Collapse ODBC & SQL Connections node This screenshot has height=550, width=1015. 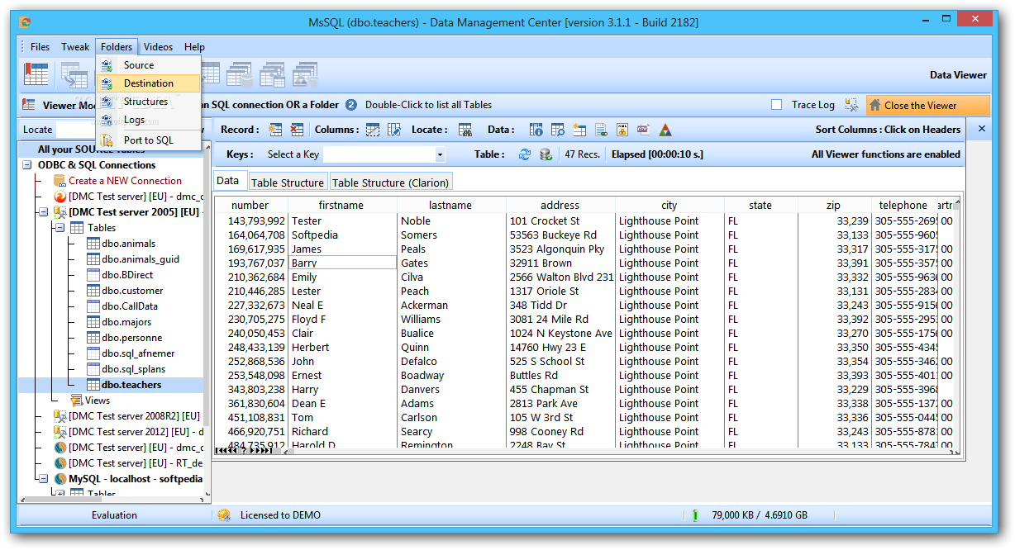pyautogui.click(x=27, y=165)
